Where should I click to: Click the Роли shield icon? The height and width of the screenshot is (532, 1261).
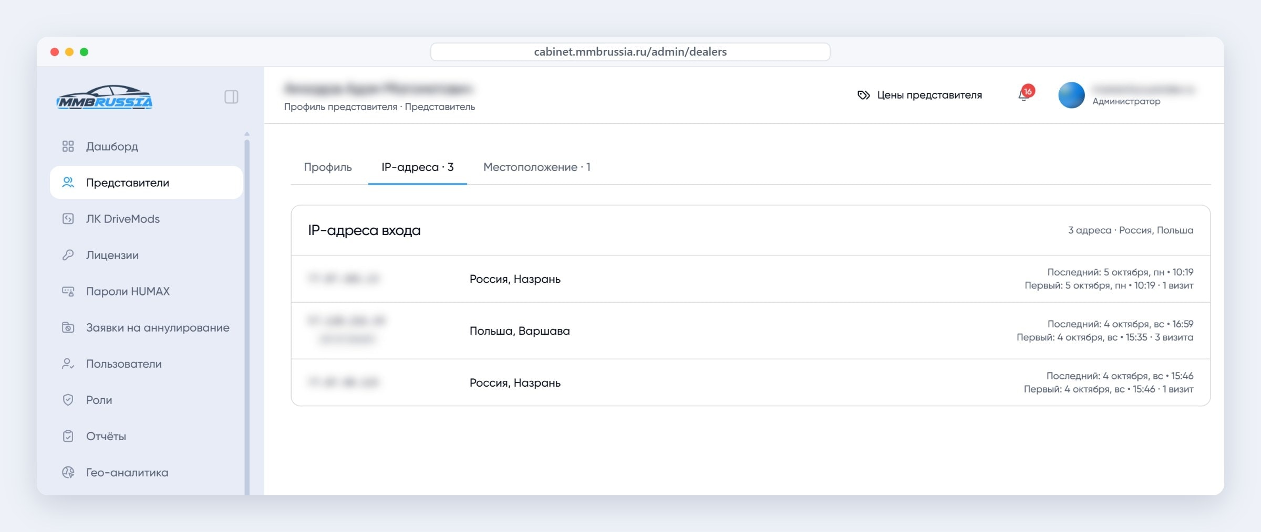tap(68, 400)
